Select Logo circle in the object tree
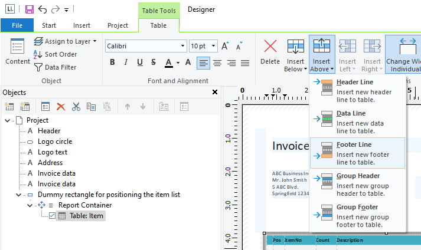The image size is (421, 250). 55,142
